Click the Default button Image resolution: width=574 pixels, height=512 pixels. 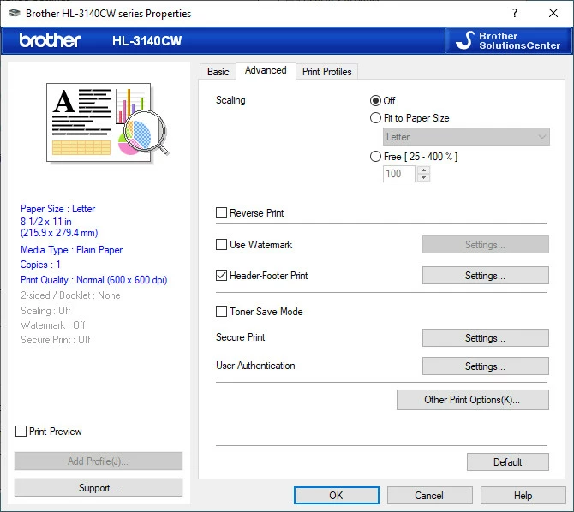pos(508,461)
